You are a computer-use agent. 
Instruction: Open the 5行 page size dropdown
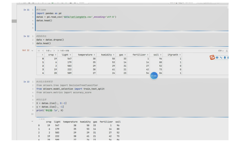[49, 51]
